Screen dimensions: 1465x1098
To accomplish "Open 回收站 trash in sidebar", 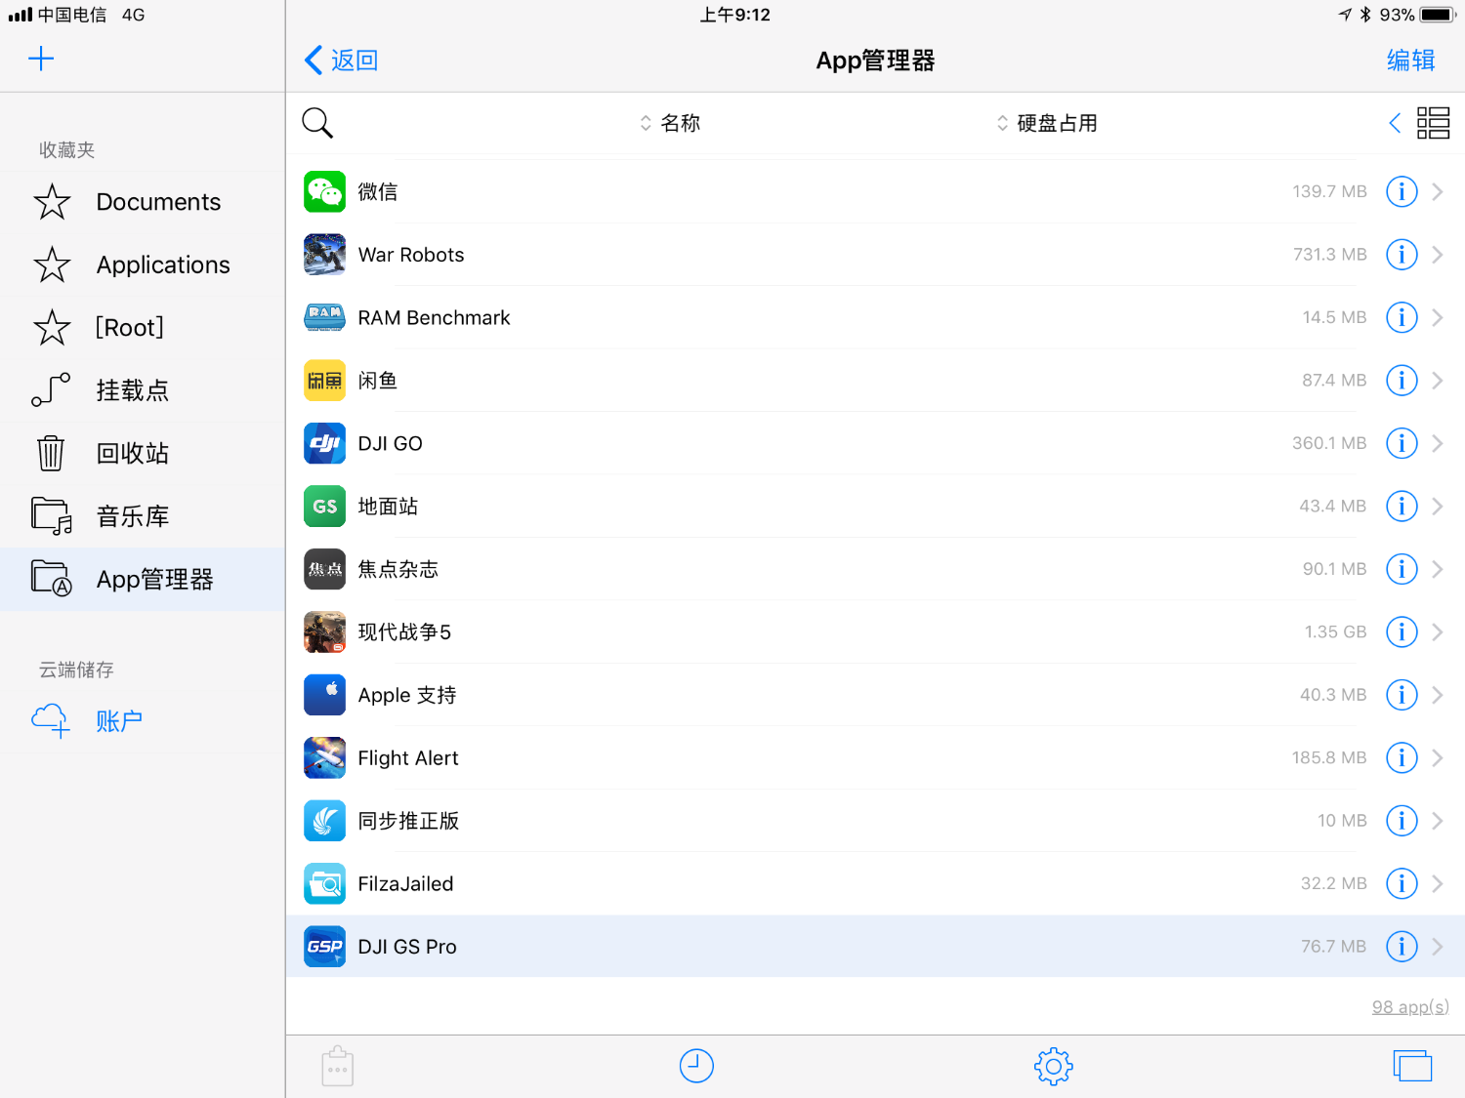I will point(143,454).
